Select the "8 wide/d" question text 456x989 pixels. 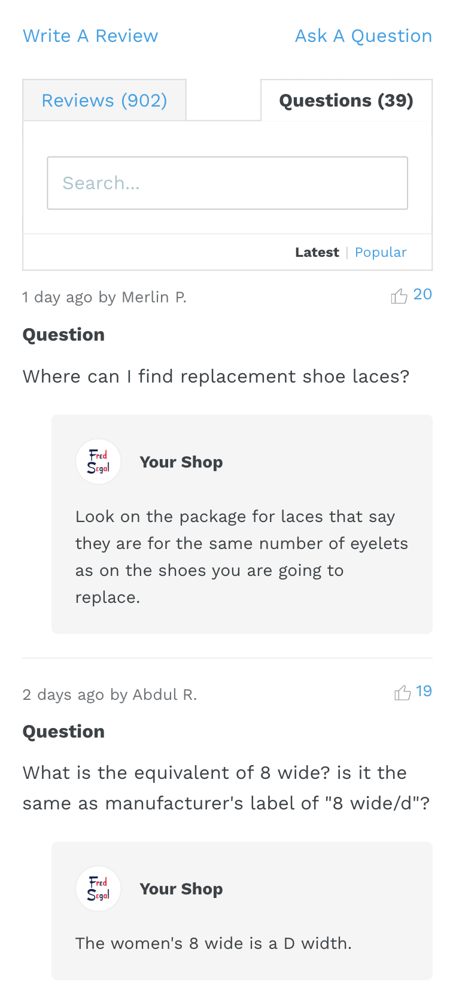point(226,788)
